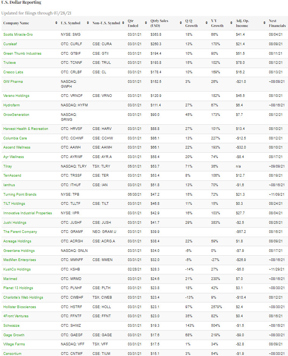Open the Scotts Miracle-Gro company link
Viewport: 288px width, 356px height.
click(x=18, y=35)
